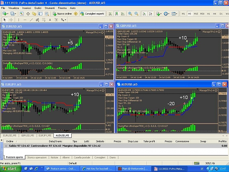The width and height of the screenshot is (229, 172).
Task: Toggle the Terminal panel icon
Action: coord(40,14)
